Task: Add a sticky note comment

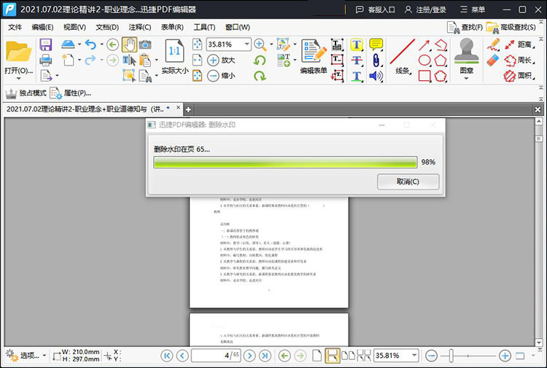Action: pos(376,44)
